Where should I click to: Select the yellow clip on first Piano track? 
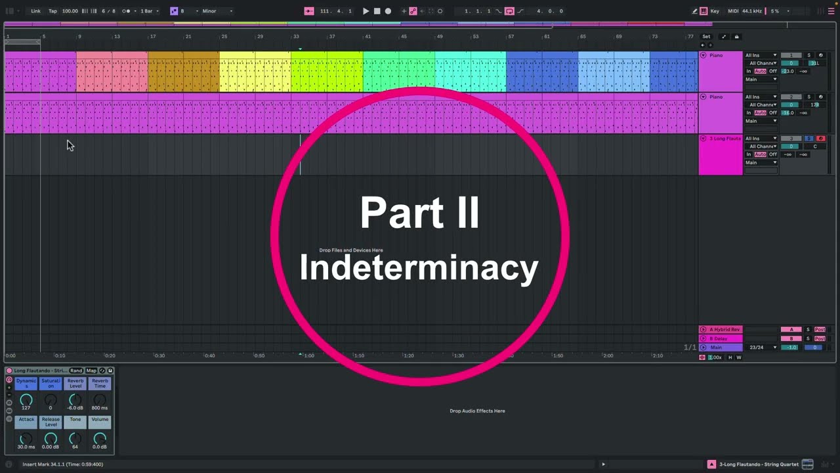(x=255, y=71)
